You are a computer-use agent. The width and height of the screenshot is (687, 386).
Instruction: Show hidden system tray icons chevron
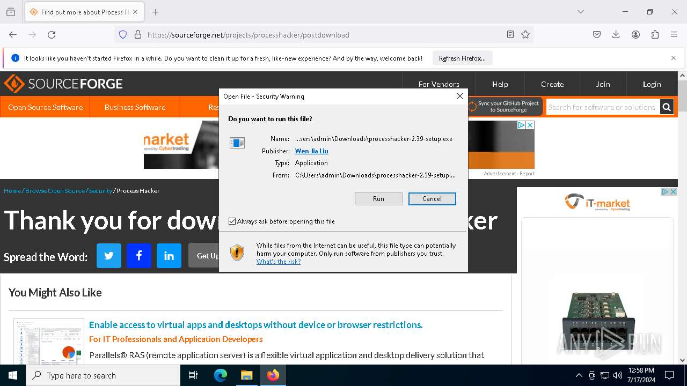(x=579, y=375)
